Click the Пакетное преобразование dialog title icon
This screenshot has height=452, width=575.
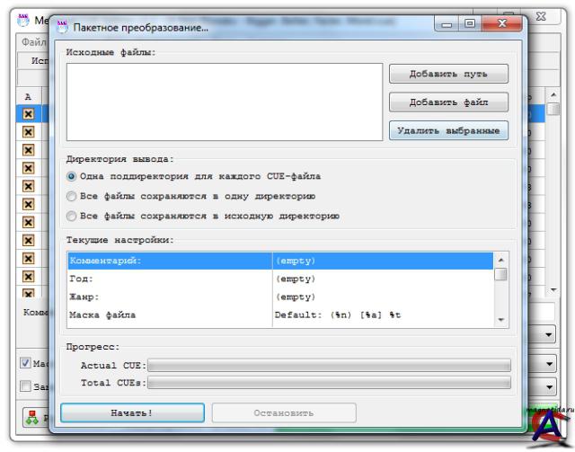pos(62,28)
